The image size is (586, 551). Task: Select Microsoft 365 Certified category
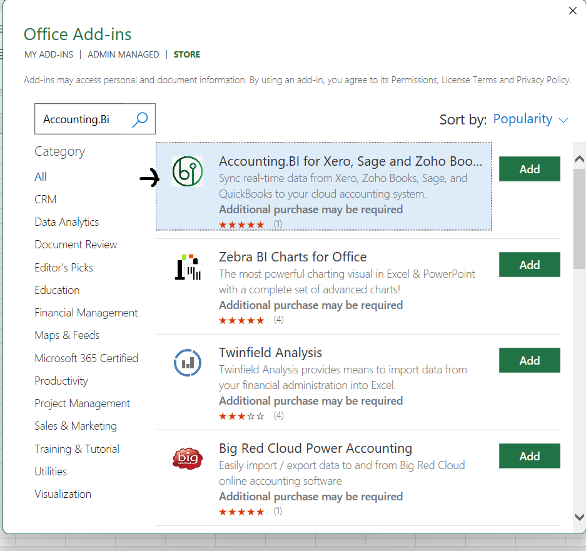click(x=86, y=358)
